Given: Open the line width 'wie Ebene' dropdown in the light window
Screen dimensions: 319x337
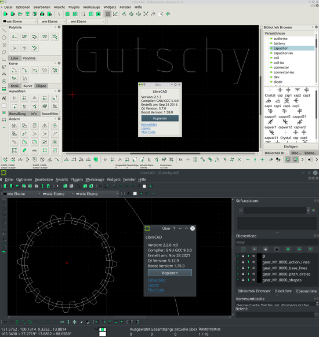Looking at the screenshot, I should [x=52, y=21].
